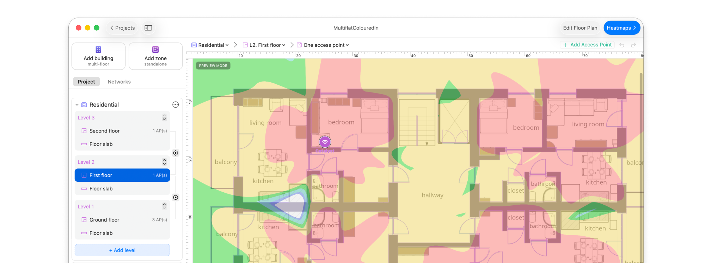Viewport: 712px width, 263px height.
Task: Select the Ground floor row
Action: click(x=122, y=220)
